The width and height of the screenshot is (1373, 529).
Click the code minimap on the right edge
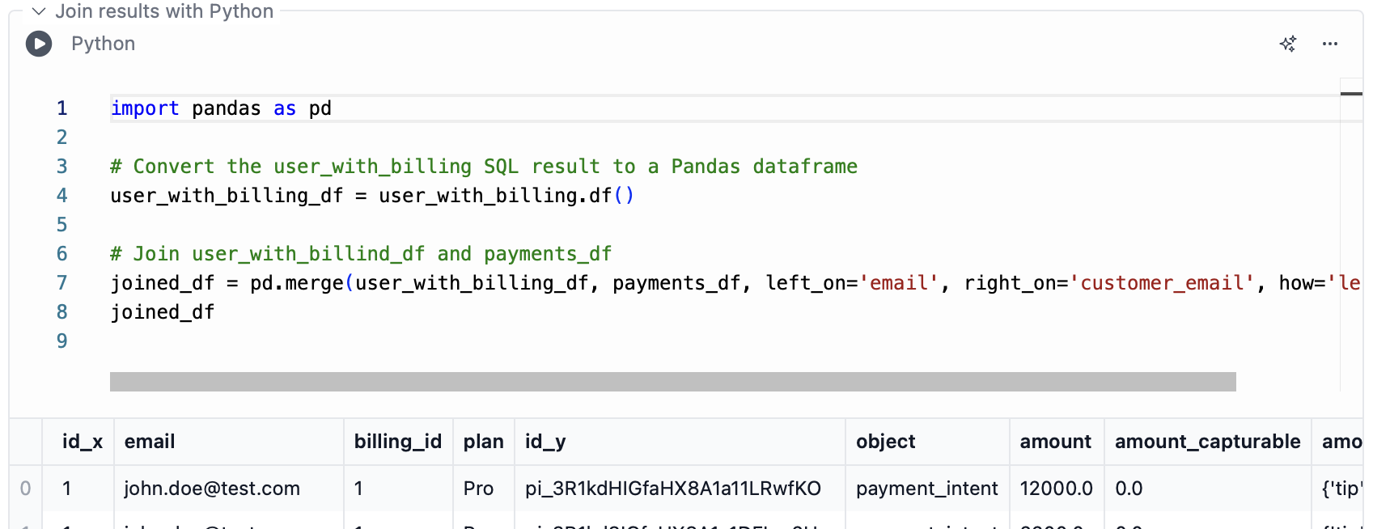pos(1351,235)
